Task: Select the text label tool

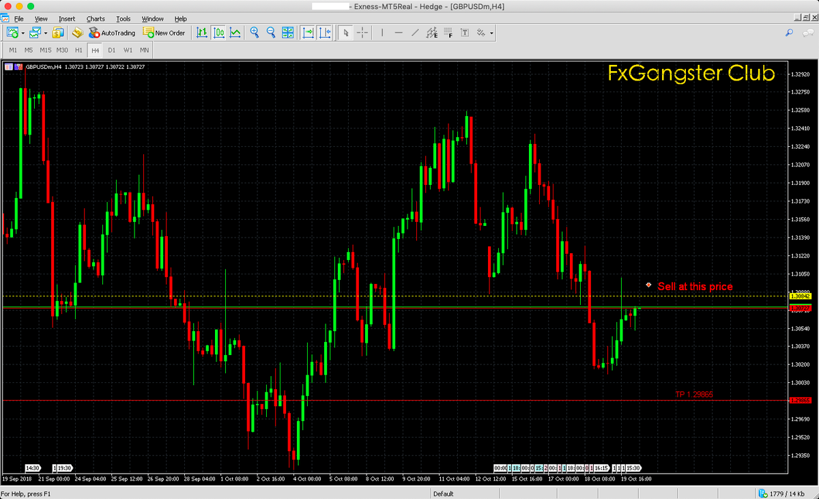Action: tap(465, 32)
